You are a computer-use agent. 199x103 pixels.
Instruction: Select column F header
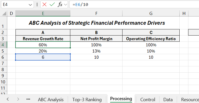tap(96, 13)
